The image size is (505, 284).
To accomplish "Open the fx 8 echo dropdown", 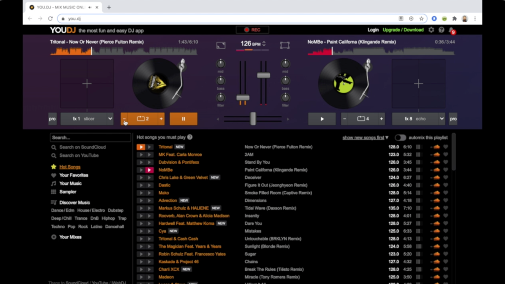I will point(418,119).
